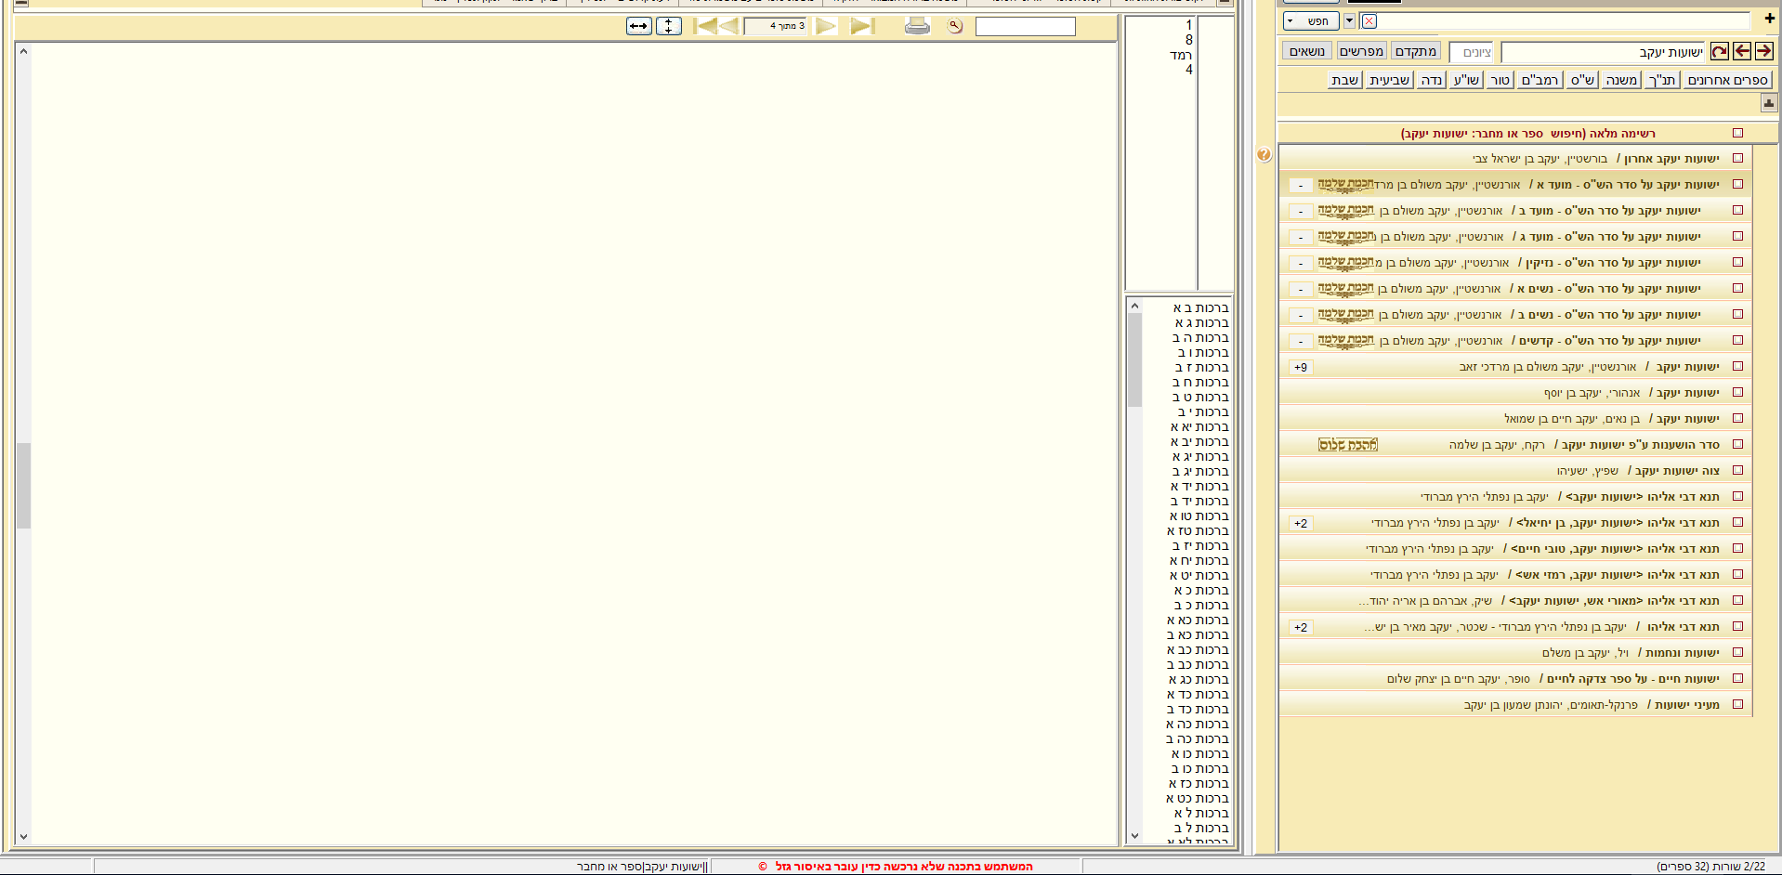Image resolution: width=1782 pixels, height=875 pixels.
Task: Go to next page in viewer
Action: [825, 26]
